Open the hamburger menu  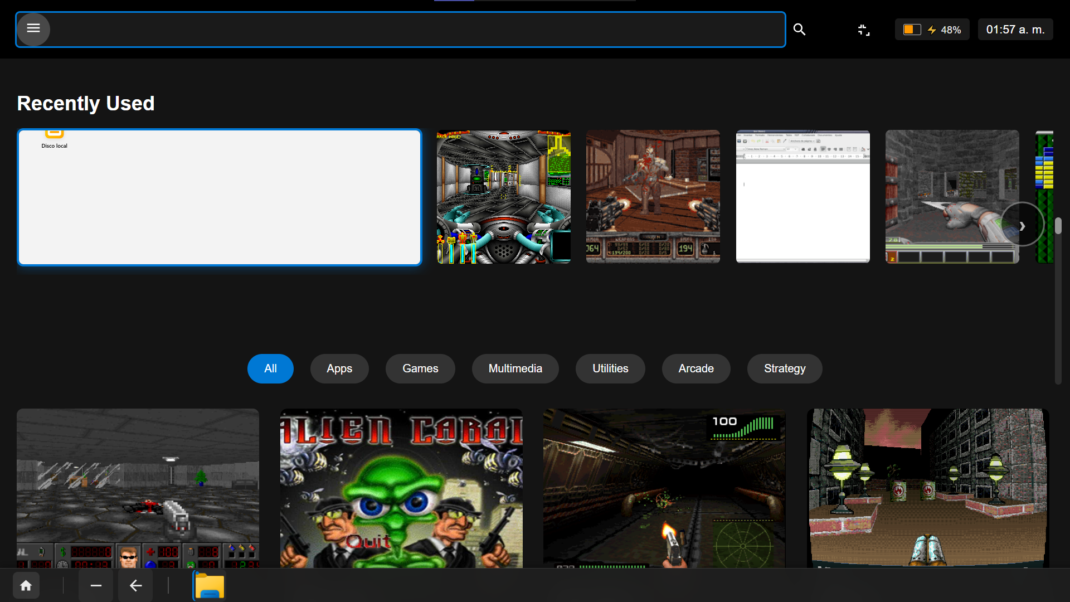click(33, 29)
